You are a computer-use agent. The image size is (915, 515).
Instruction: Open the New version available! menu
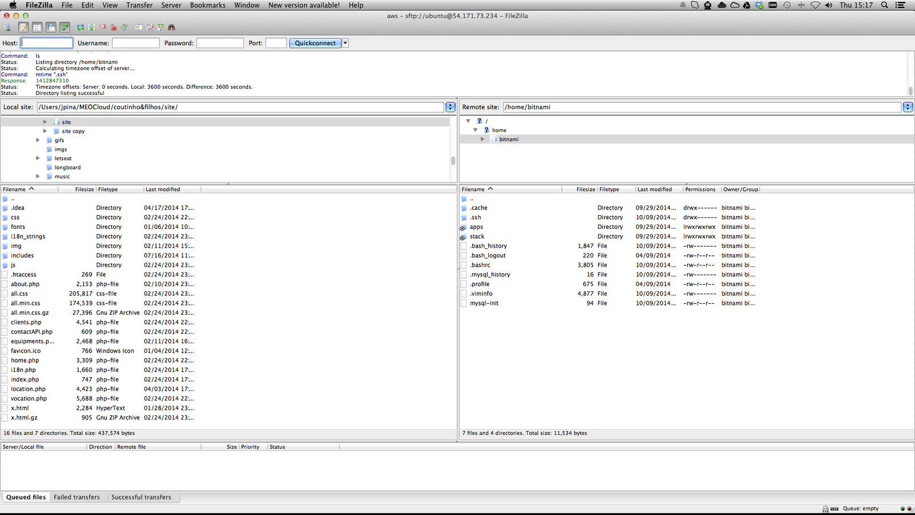tap(304, 5)
